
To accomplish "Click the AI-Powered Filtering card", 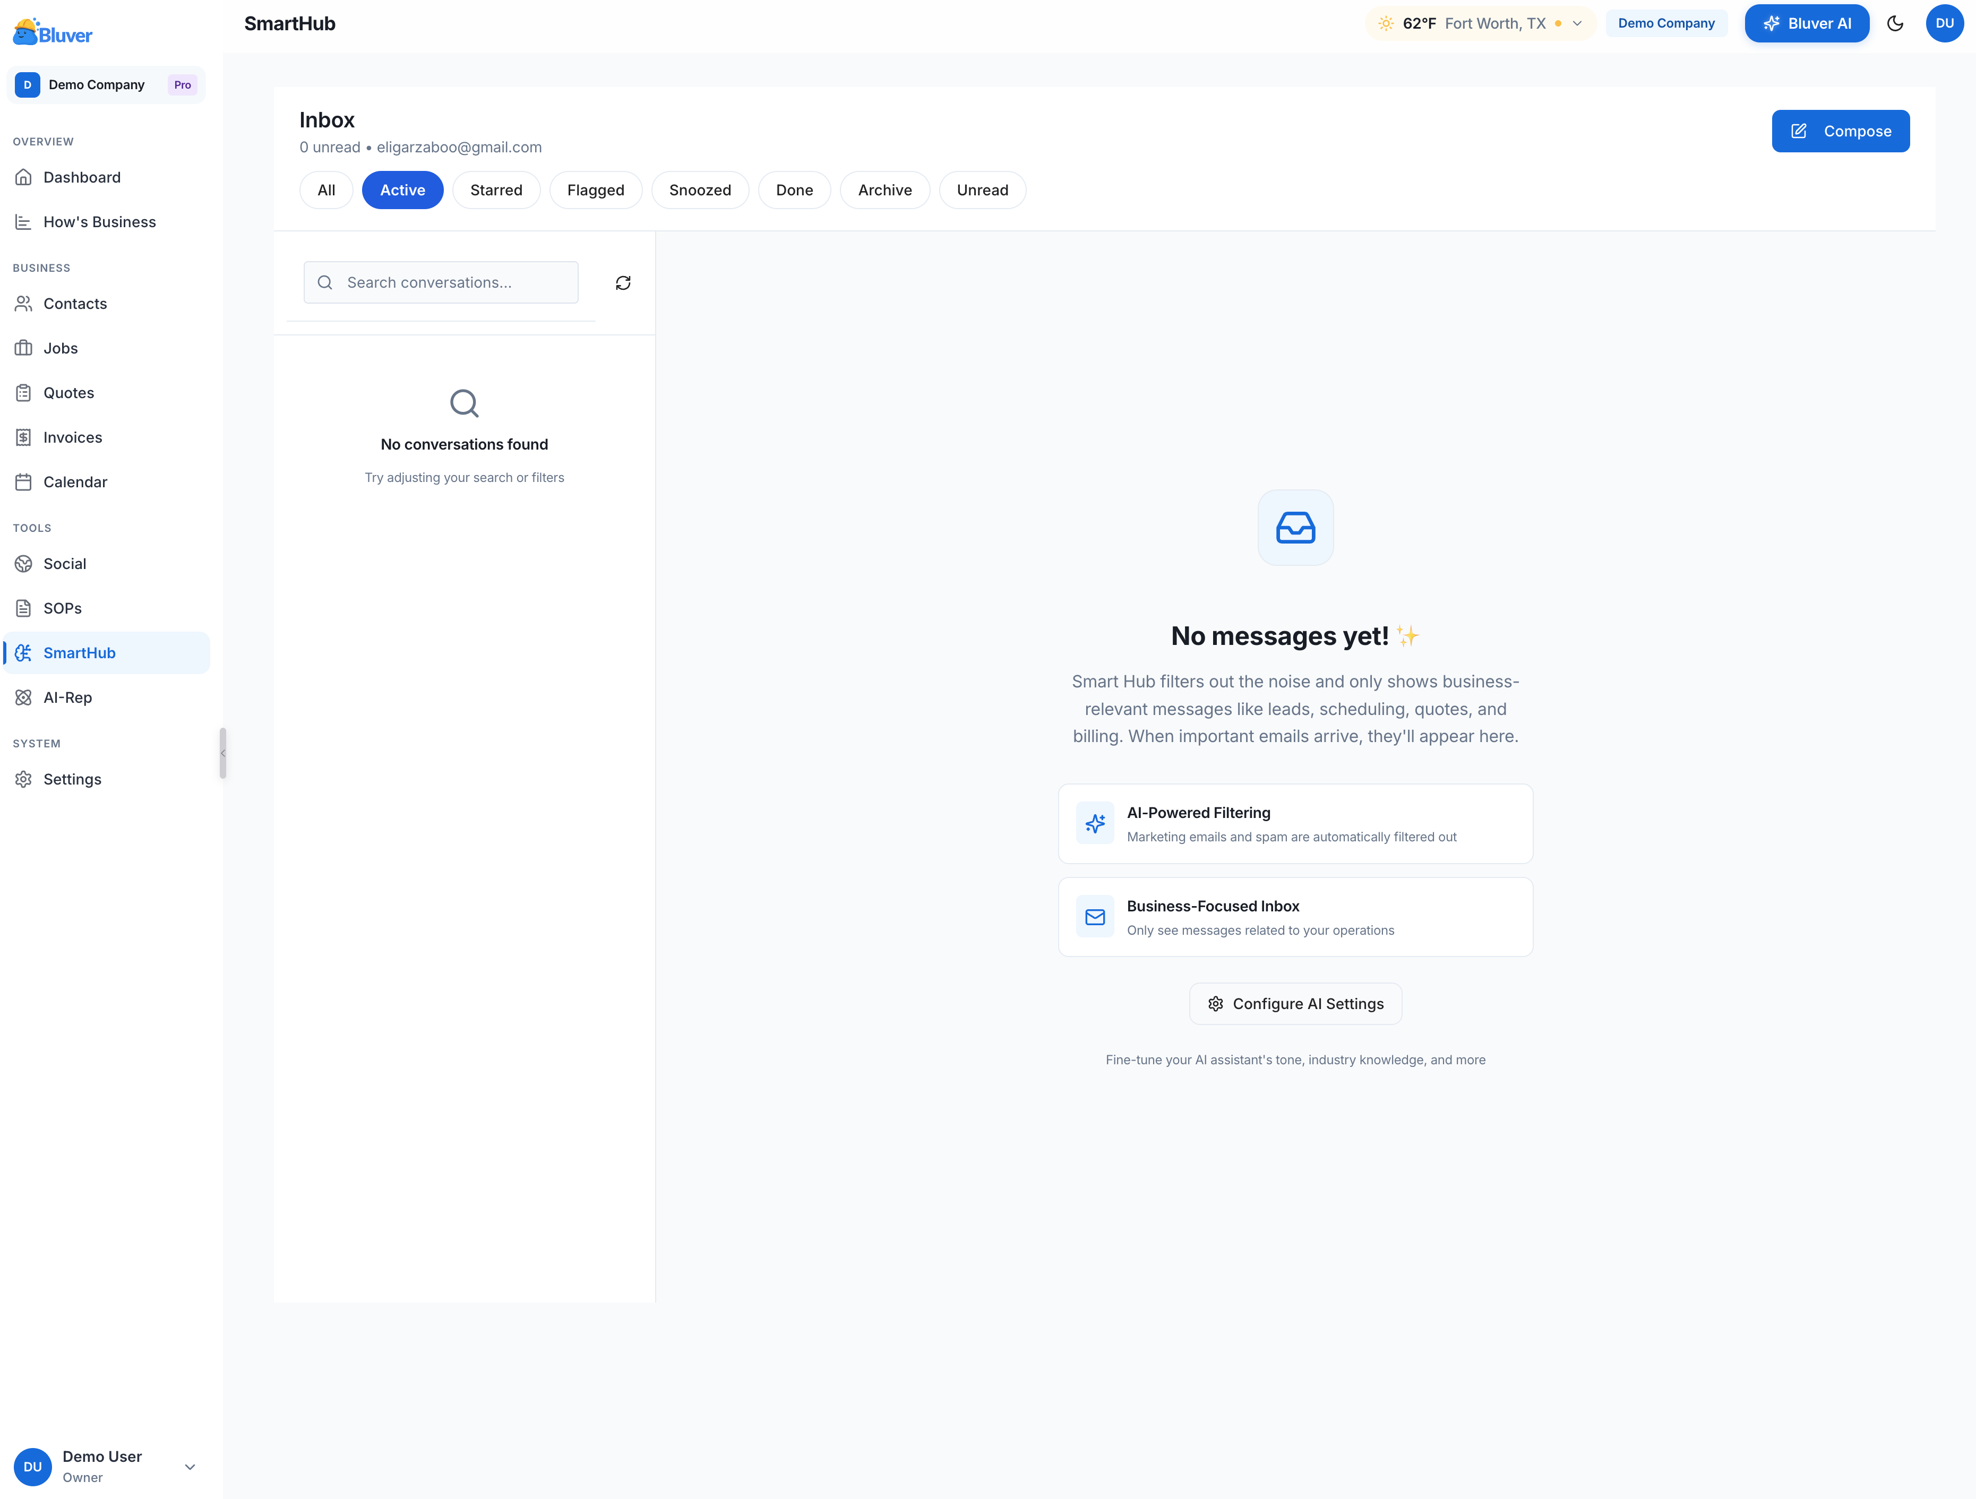I will 1295,824.
